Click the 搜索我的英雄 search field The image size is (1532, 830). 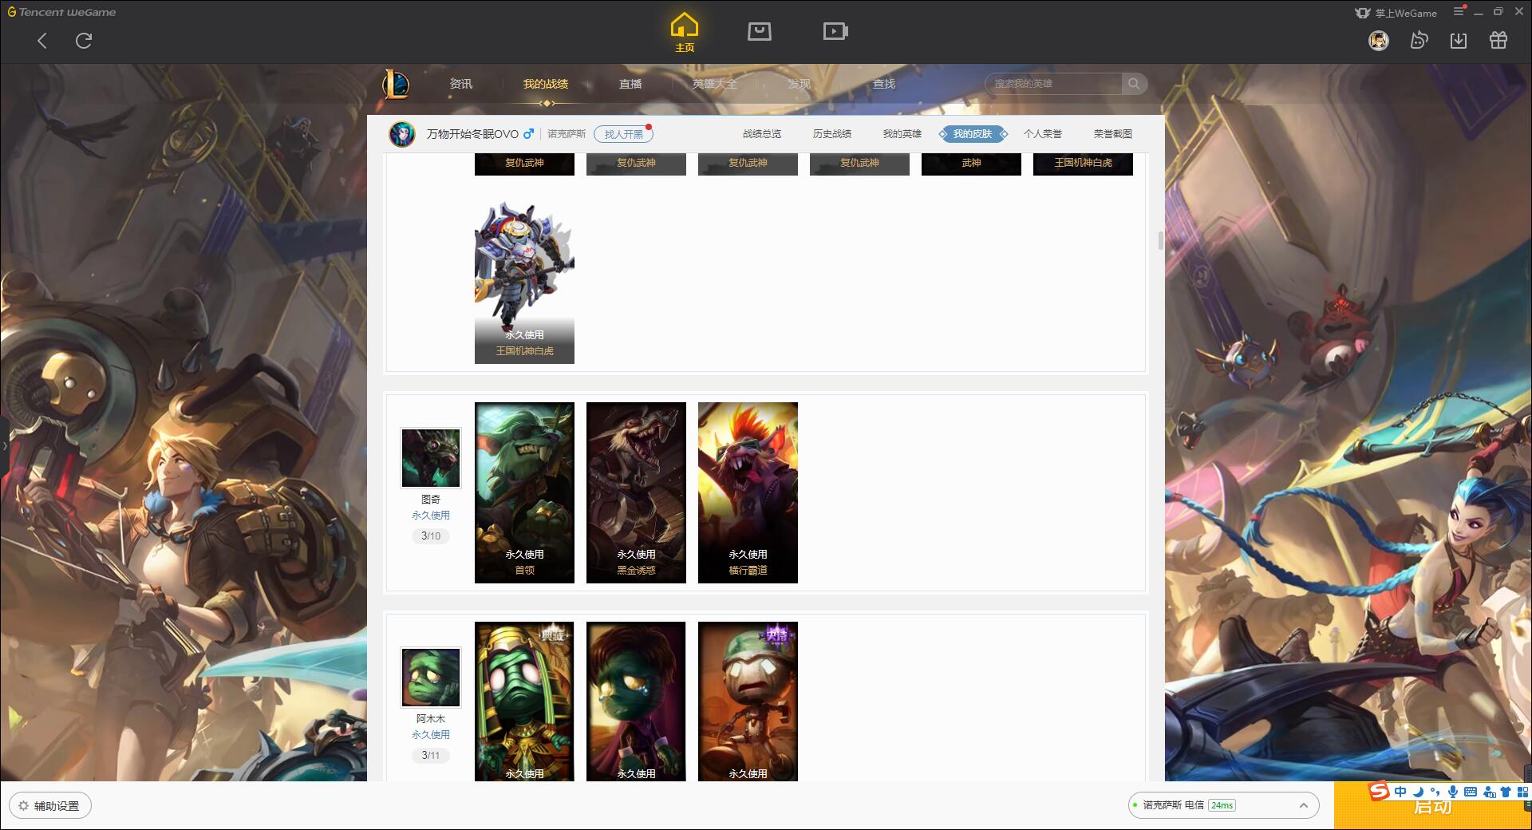[x=1054, y=84]
